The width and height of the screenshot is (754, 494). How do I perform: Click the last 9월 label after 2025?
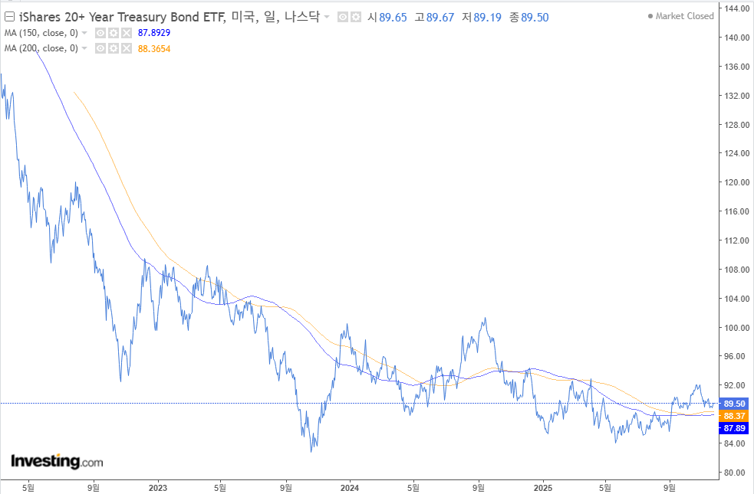[670, 488]
